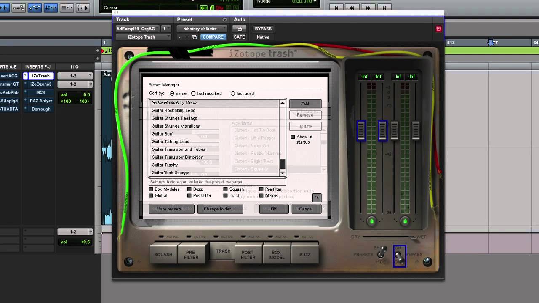The width and height of the screenshot is (539, 303).
Task: Click the list scroll-down arrow
Action: click(x=283, y=173)
